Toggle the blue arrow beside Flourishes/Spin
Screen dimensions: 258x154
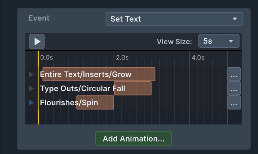(31, 103)
